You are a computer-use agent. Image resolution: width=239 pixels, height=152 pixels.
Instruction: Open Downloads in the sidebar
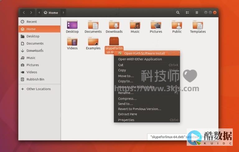tap(40, 51)
